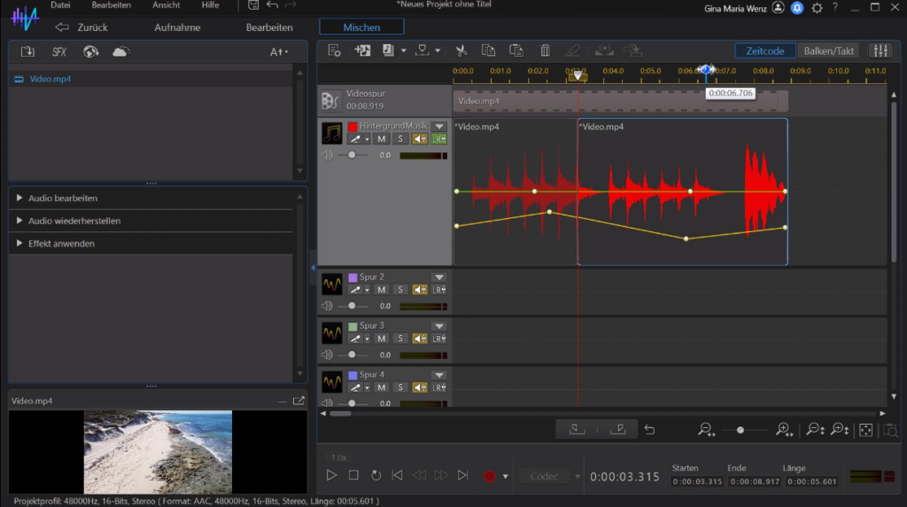Viewport: 907px width, 507px height.
Task: Click the fit-to-window zoom icon
Action: [865, 430]
